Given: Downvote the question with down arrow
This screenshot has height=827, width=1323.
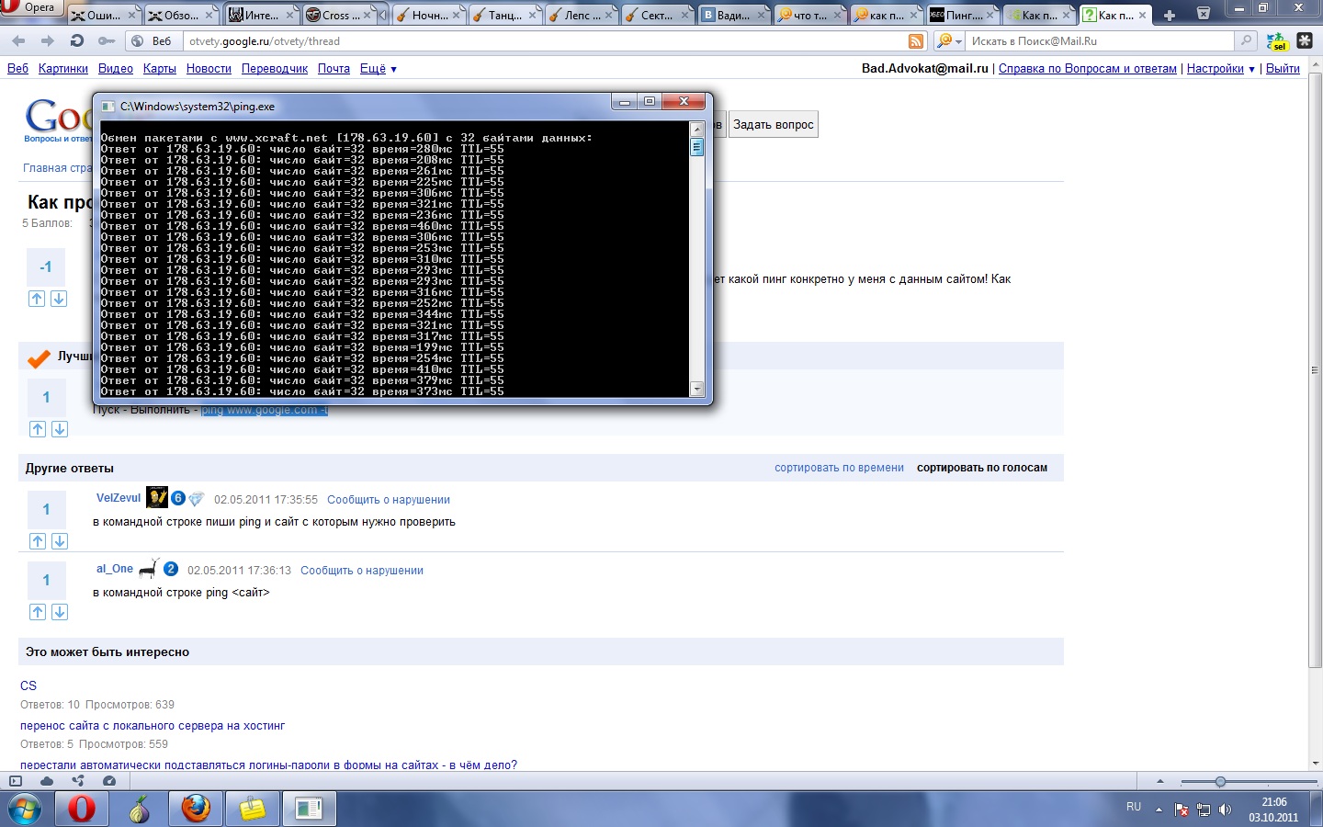Looking at the screenshot, I should point(59,299).
